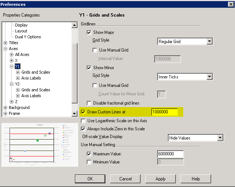Open Off-scale Value Display dropdown
235x187 pixels.
coord(220,138)
